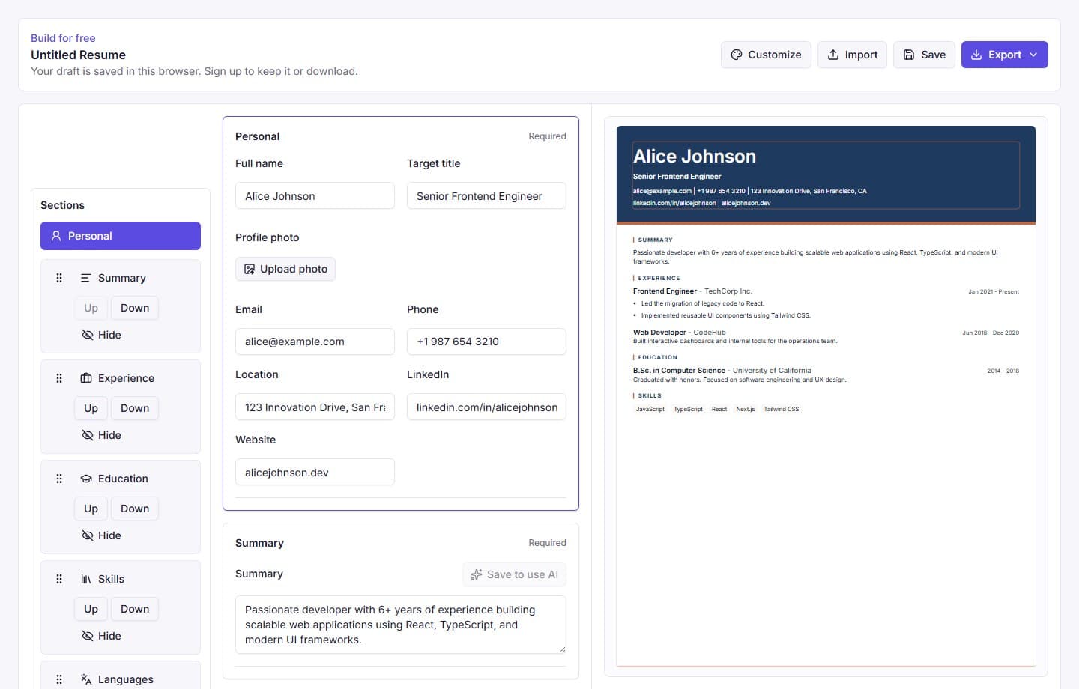Image resolution: width=1079 pixels, height=689 pixels.
Task: Open the Skills section in sidebar
Action: click(111, 579)
